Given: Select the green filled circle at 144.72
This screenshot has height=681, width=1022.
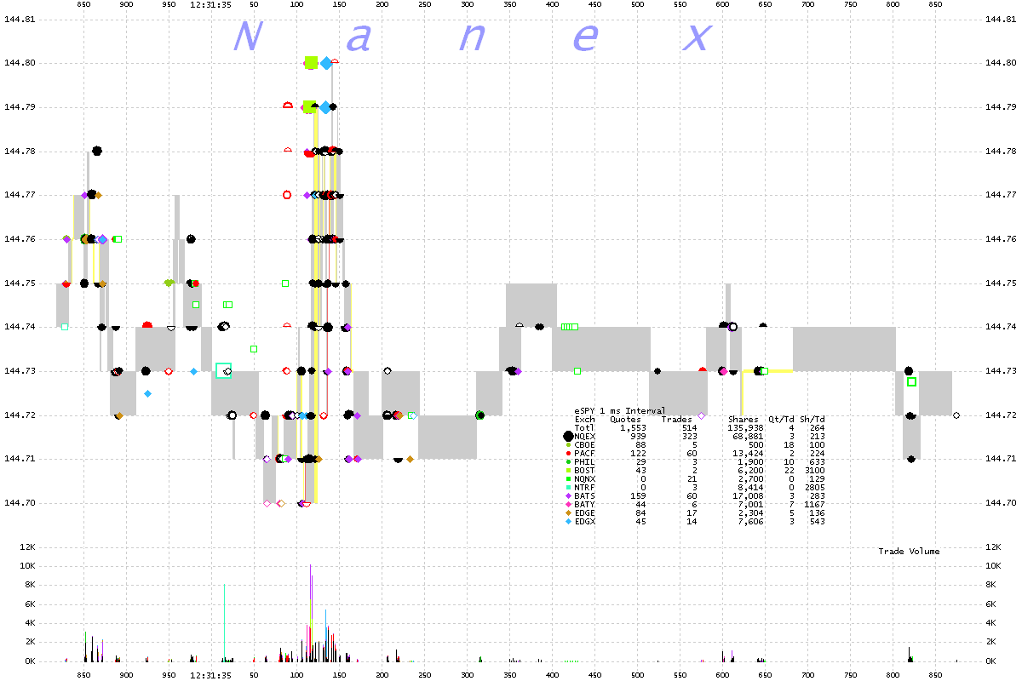Looking at the screenshot, I should click(480, 415).
